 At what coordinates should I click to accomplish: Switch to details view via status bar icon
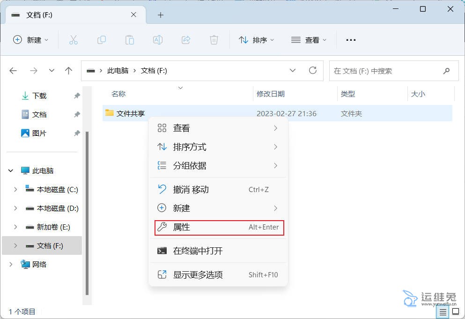coord(442,312)
